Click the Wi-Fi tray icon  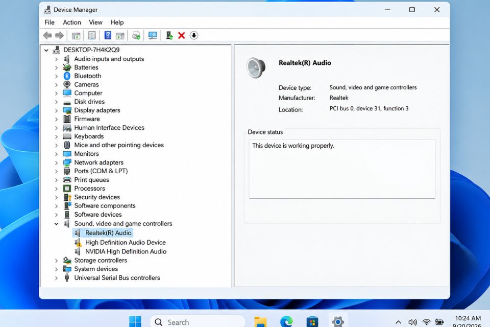[426, 322]
